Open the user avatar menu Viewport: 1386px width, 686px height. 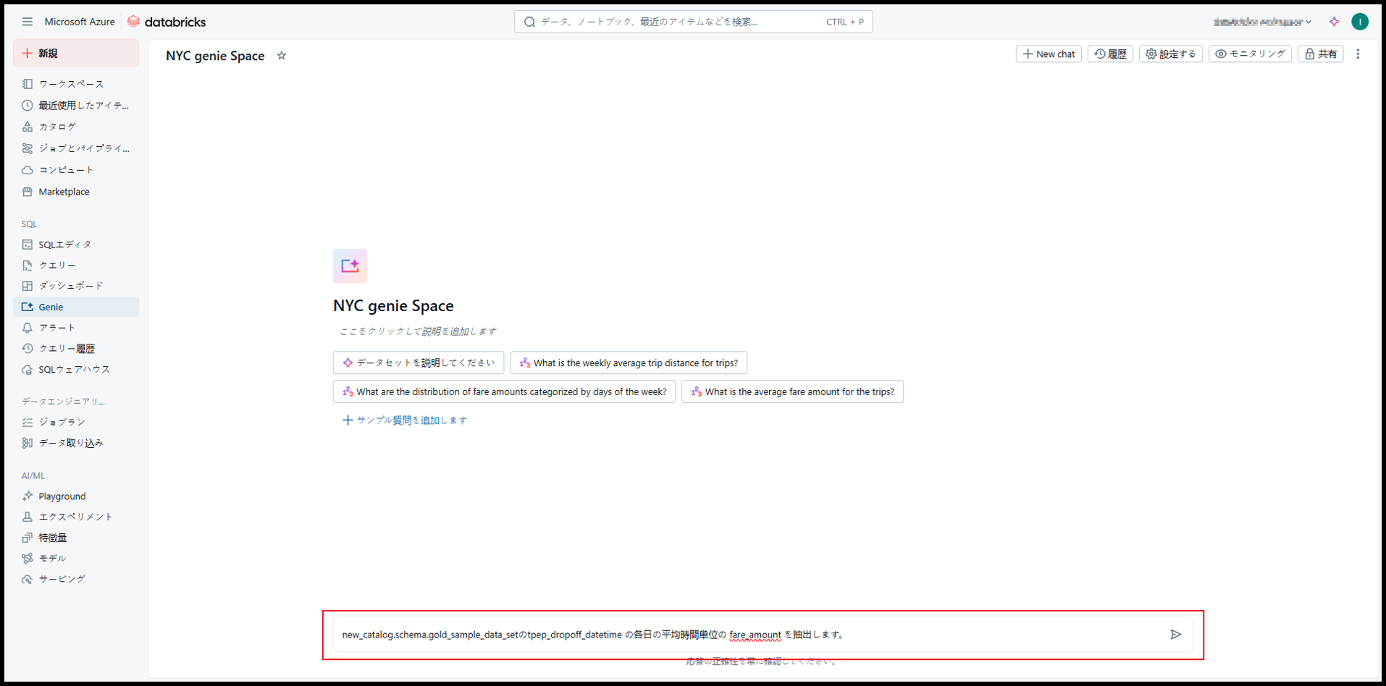click(1360, 22)
